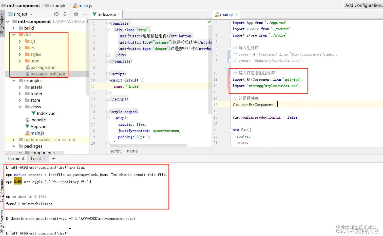Close the Local terminal tab
The width and height of the screenshot is (383, 236).
point(44,159)
